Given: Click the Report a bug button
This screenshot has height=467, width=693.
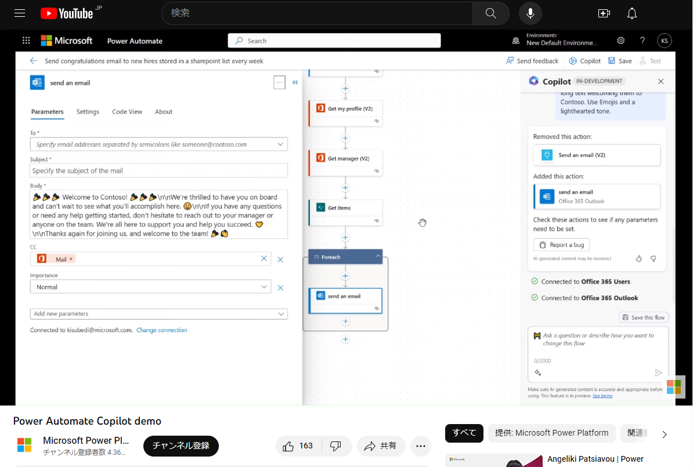Looking at the screenshot, I should 561,245.
